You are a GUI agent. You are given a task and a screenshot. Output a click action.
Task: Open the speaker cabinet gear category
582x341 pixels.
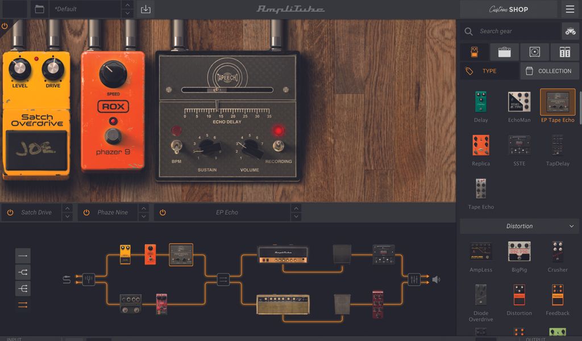(x=534, y=52)
